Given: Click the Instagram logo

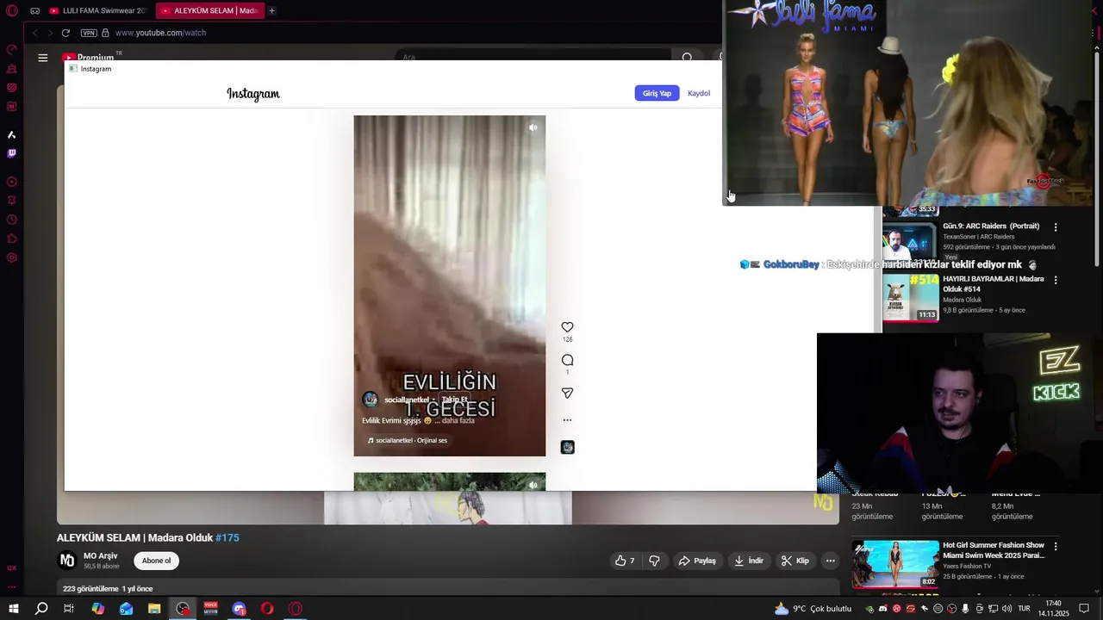Looking at the screenshot, I should 253,94.
